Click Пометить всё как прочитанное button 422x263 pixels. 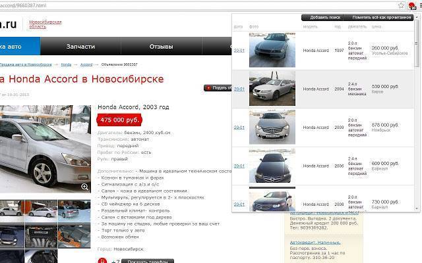point(381,18)
